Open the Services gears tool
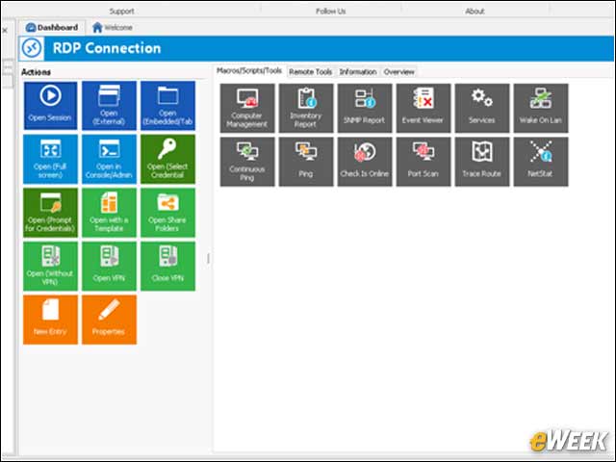 482,108
